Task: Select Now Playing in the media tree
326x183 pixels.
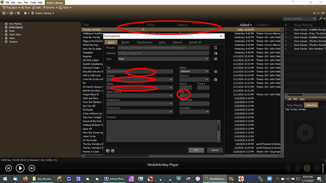Action: pos(15,24)
